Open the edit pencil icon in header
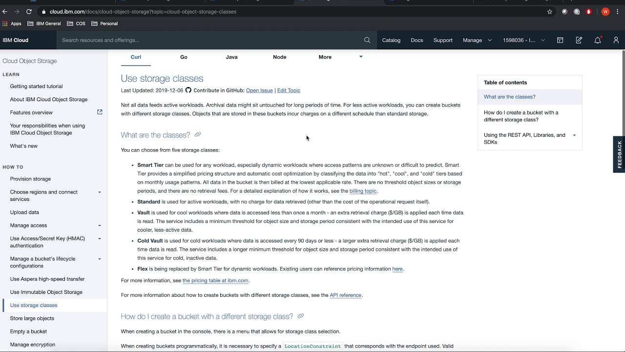The image size is (625, 352). (x=579, y=40)
